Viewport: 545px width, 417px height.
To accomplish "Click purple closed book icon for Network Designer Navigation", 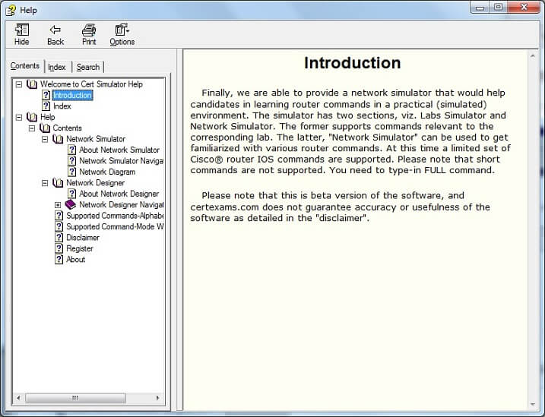I will (x=71, y=204).
